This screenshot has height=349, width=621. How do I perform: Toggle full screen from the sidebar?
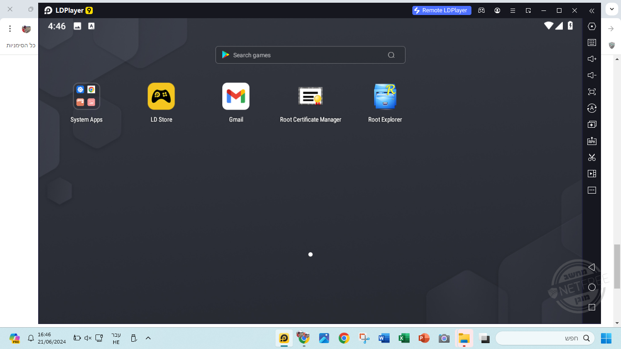point(592,92)
